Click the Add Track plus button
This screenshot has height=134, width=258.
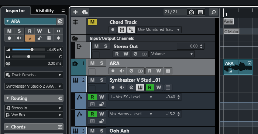(x=76, y=12)
